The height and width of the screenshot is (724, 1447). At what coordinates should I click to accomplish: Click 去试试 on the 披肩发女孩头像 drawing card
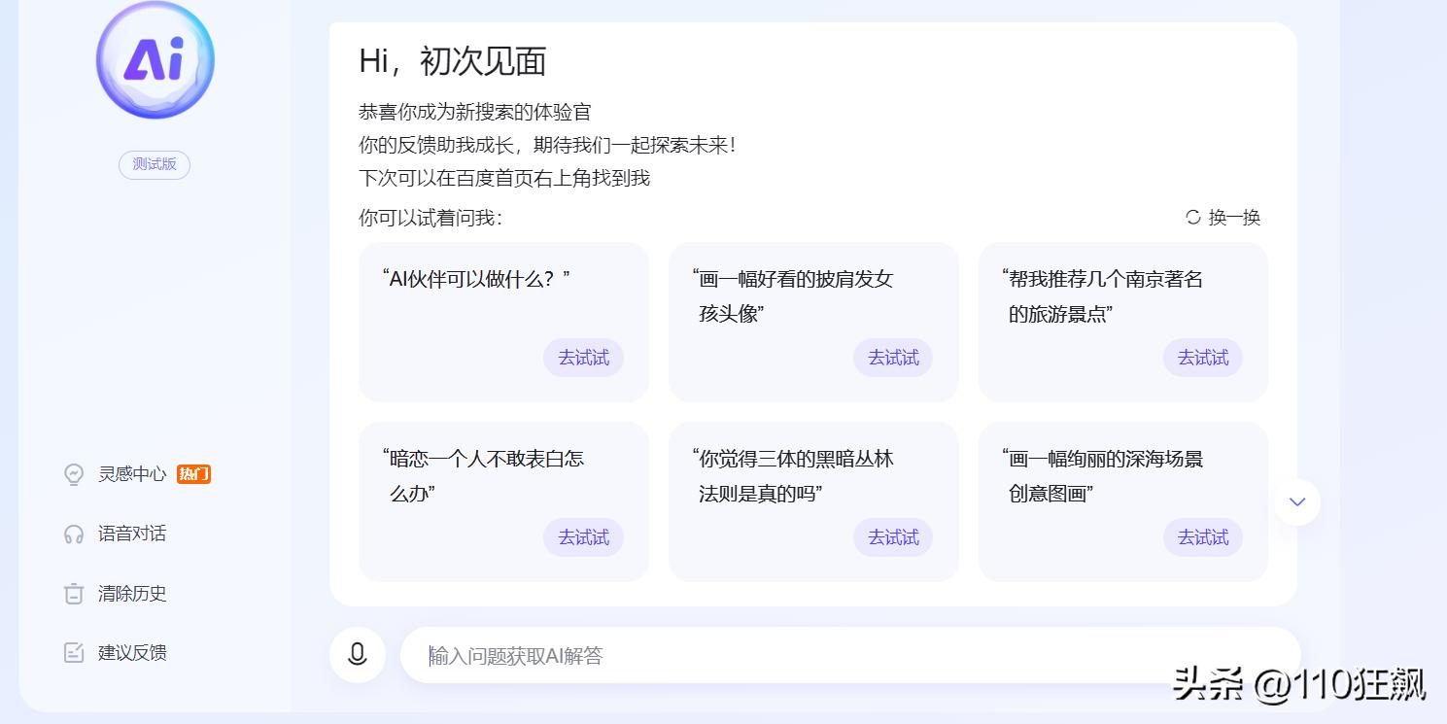click(892, 358)
